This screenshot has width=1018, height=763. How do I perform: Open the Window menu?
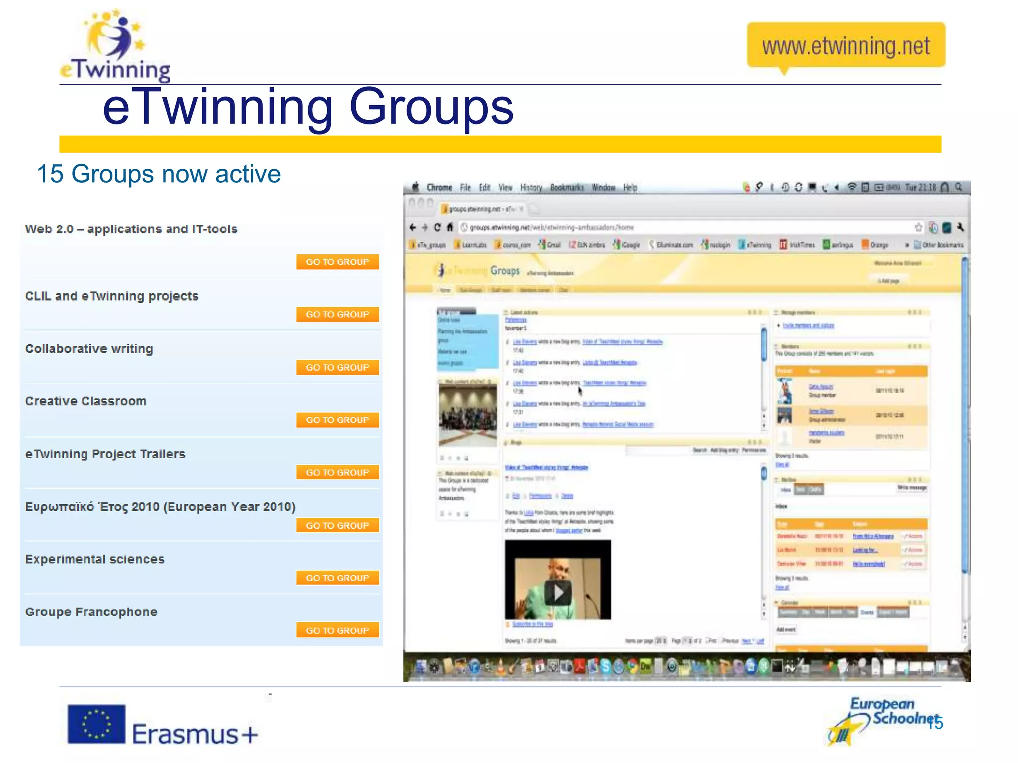pyautogui.click(x=603, y=187)
